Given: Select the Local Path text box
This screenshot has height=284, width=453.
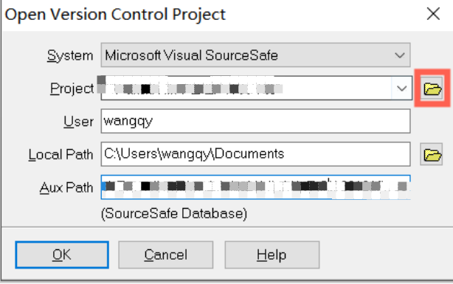Looking at the screenshot, I should click(255, 154).
